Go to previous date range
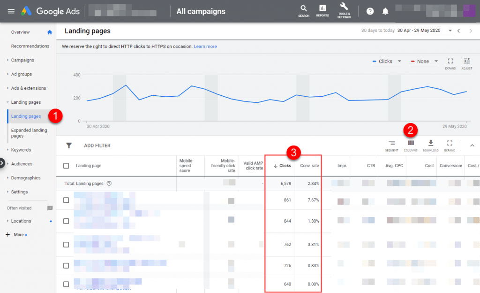Viewport: 480px width, 293px height. (458, 31)
